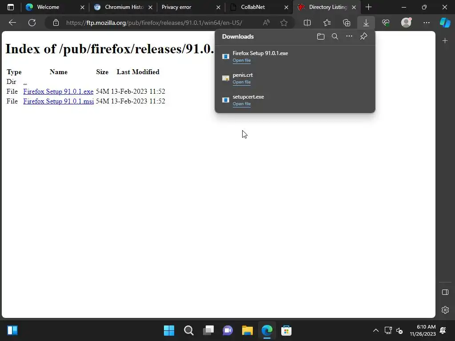The width and height of the screenshot is (455, 341).
Task: Open the tab actions menu icon
Action: [11, 7]
